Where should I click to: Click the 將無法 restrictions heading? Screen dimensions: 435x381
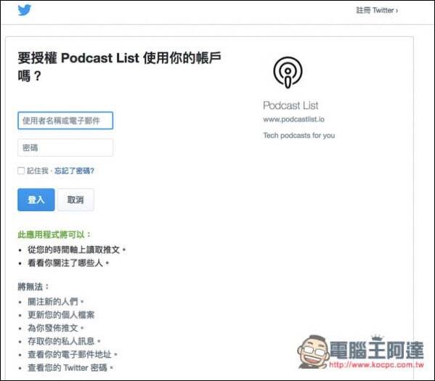(x=33, y=287)
